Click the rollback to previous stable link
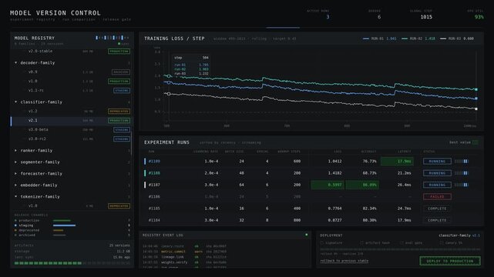This screenshot has height=277, width=494. click(x=344, y=261)
